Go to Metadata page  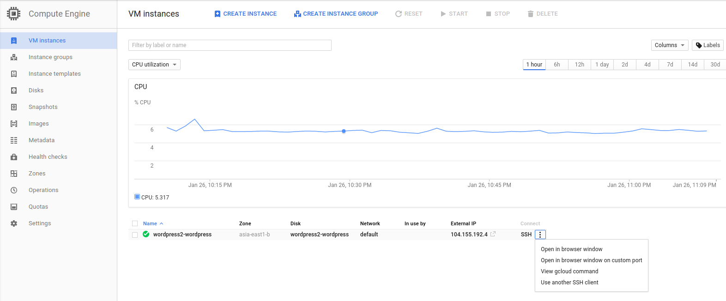click(x=42, y=140)
